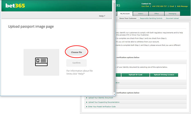
Task: Click the popup scrollbar down arrow
Action: tap(114, 94)
